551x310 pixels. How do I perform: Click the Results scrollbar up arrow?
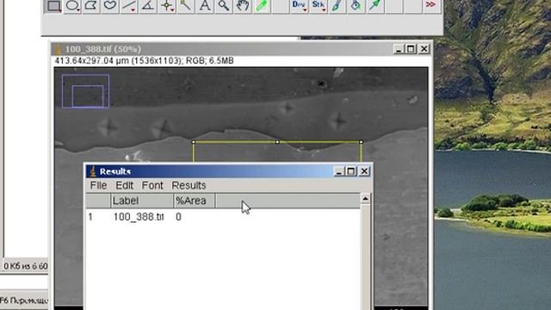click(x=365, y=199)
